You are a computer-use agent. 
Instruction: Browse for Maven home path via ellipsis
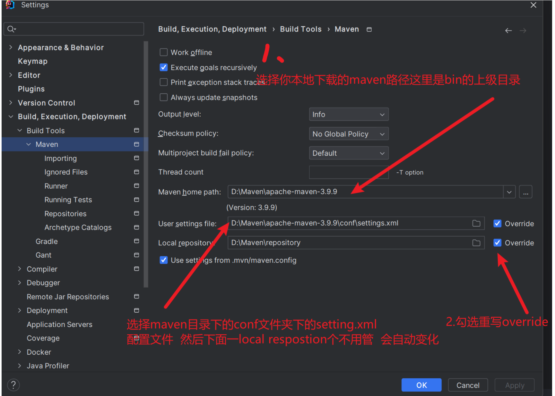525,192
